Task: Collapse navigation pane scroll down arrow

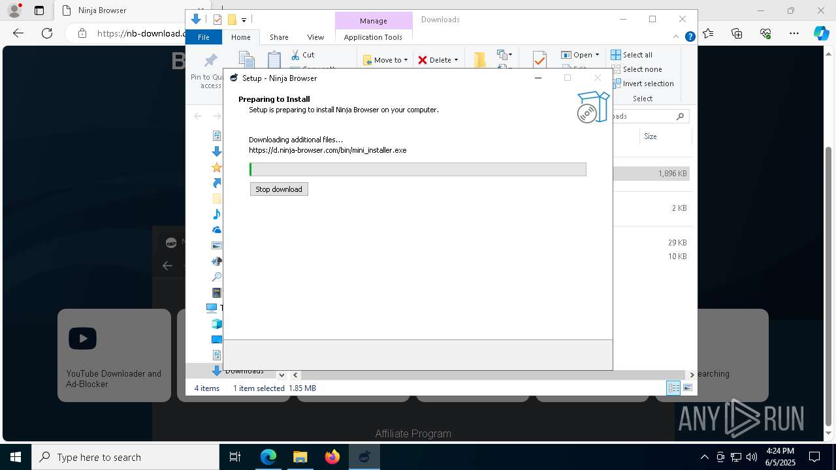Action: pos(281,375)
